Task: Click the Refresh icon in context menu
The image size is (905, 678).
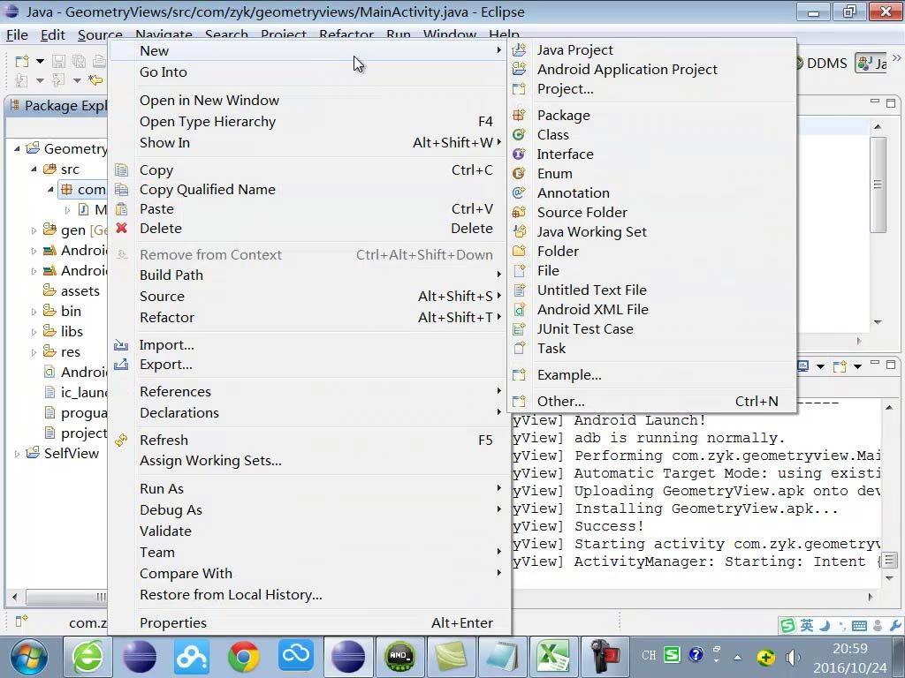Action: click(121, 440)
